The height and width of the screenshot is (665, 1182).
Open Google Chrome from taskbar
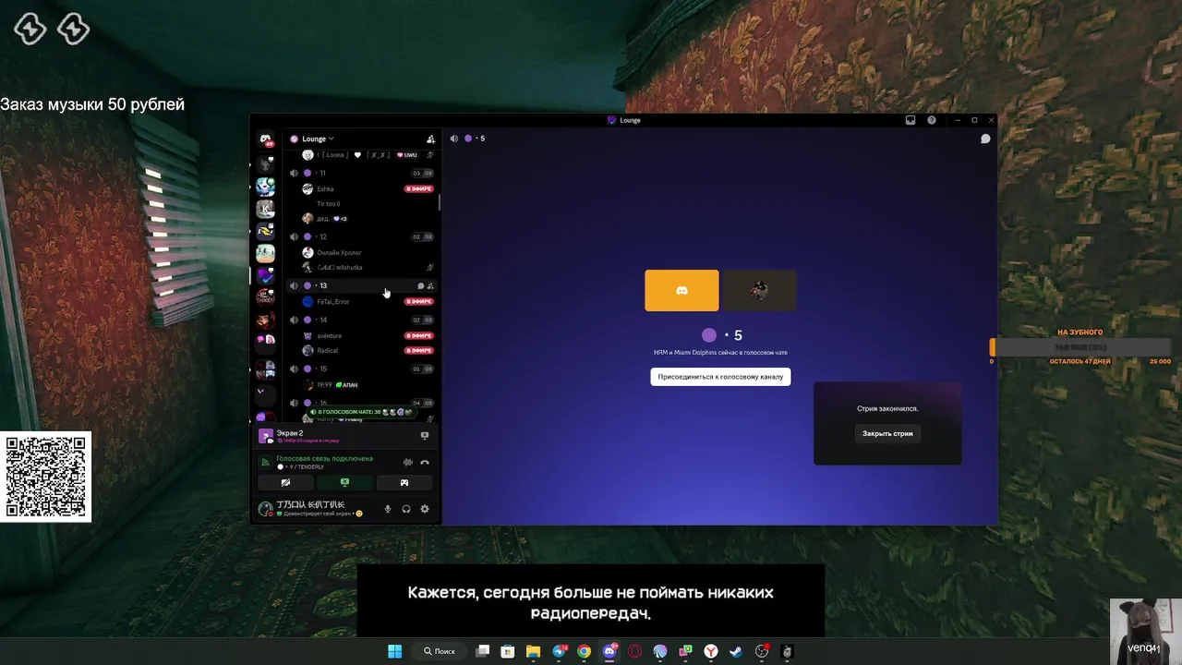584,651
